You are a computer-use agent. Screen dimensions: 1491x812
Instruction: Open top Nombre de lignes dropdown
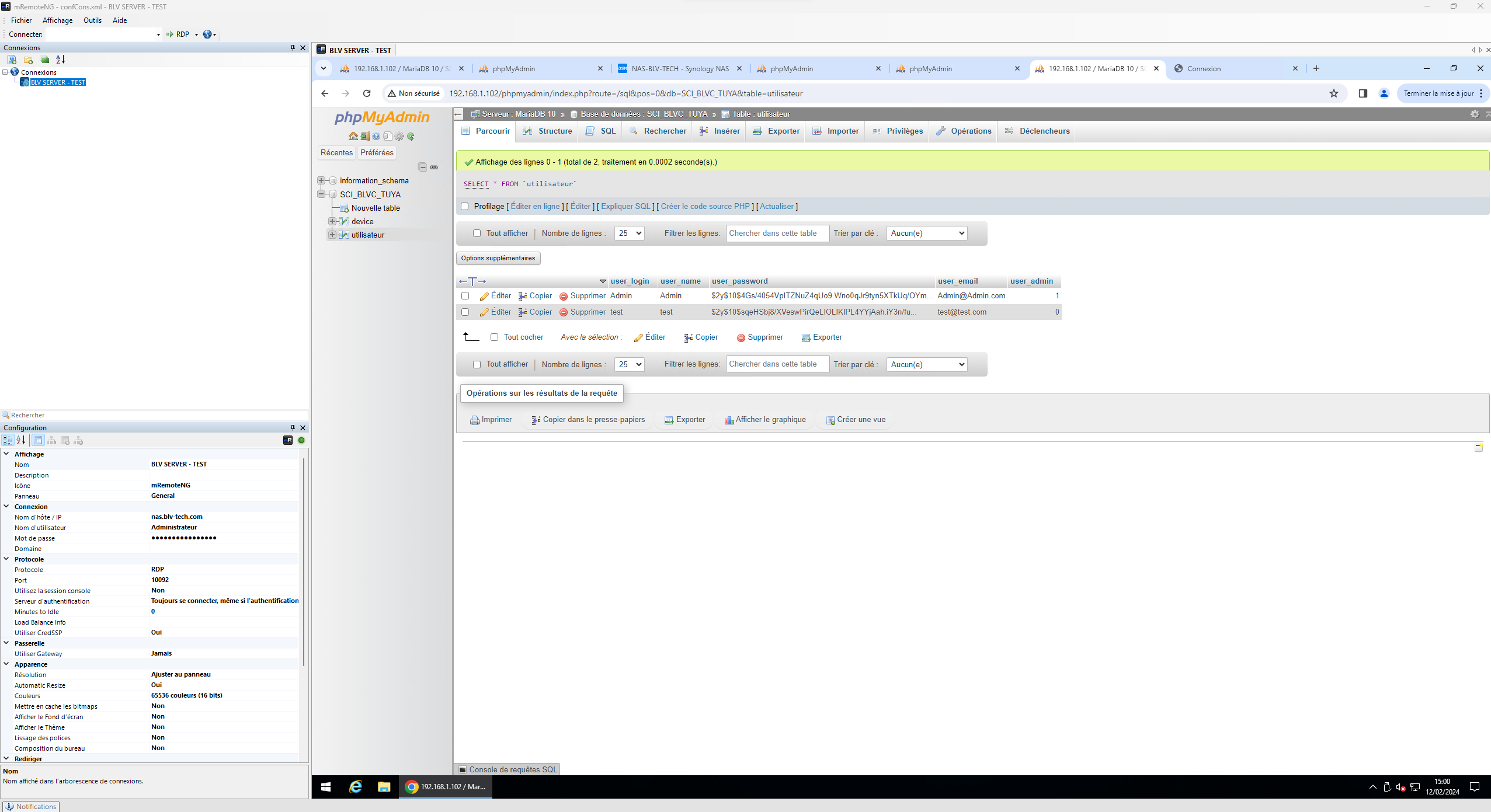pyautogui.click(x=629, y=234)
